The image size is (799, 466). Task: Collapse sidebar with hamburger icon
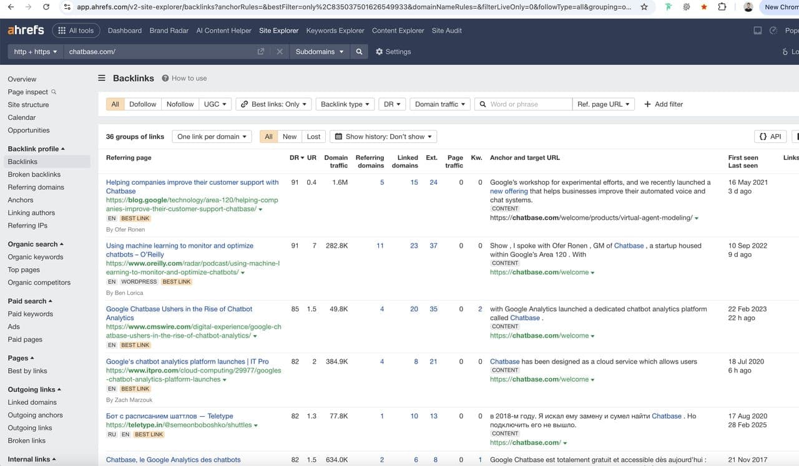click(102, 78)
